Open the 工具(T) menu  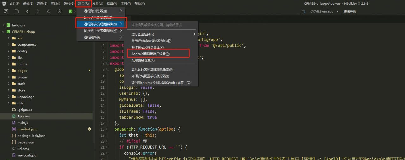126,3
